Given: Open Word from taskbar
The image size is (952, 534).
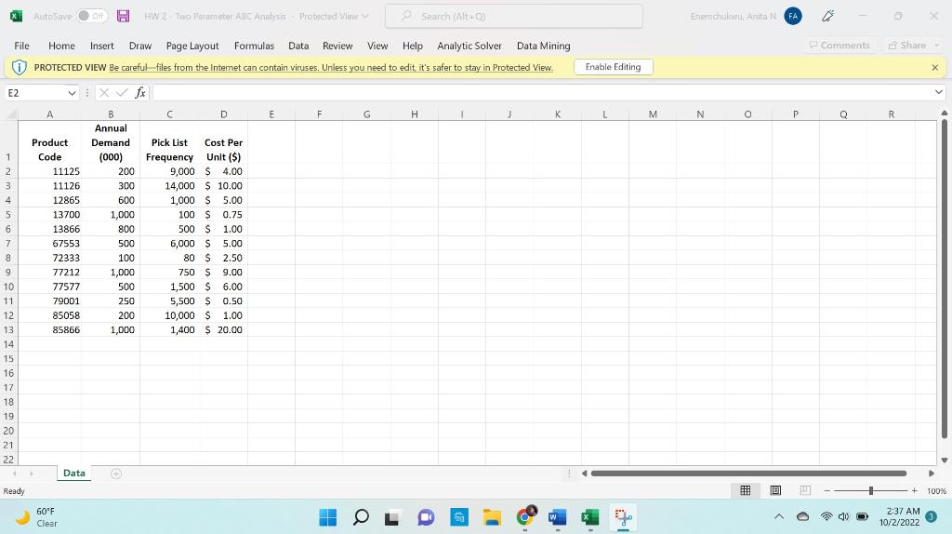Looking at the screenshot, I should (x=558, y=517).
